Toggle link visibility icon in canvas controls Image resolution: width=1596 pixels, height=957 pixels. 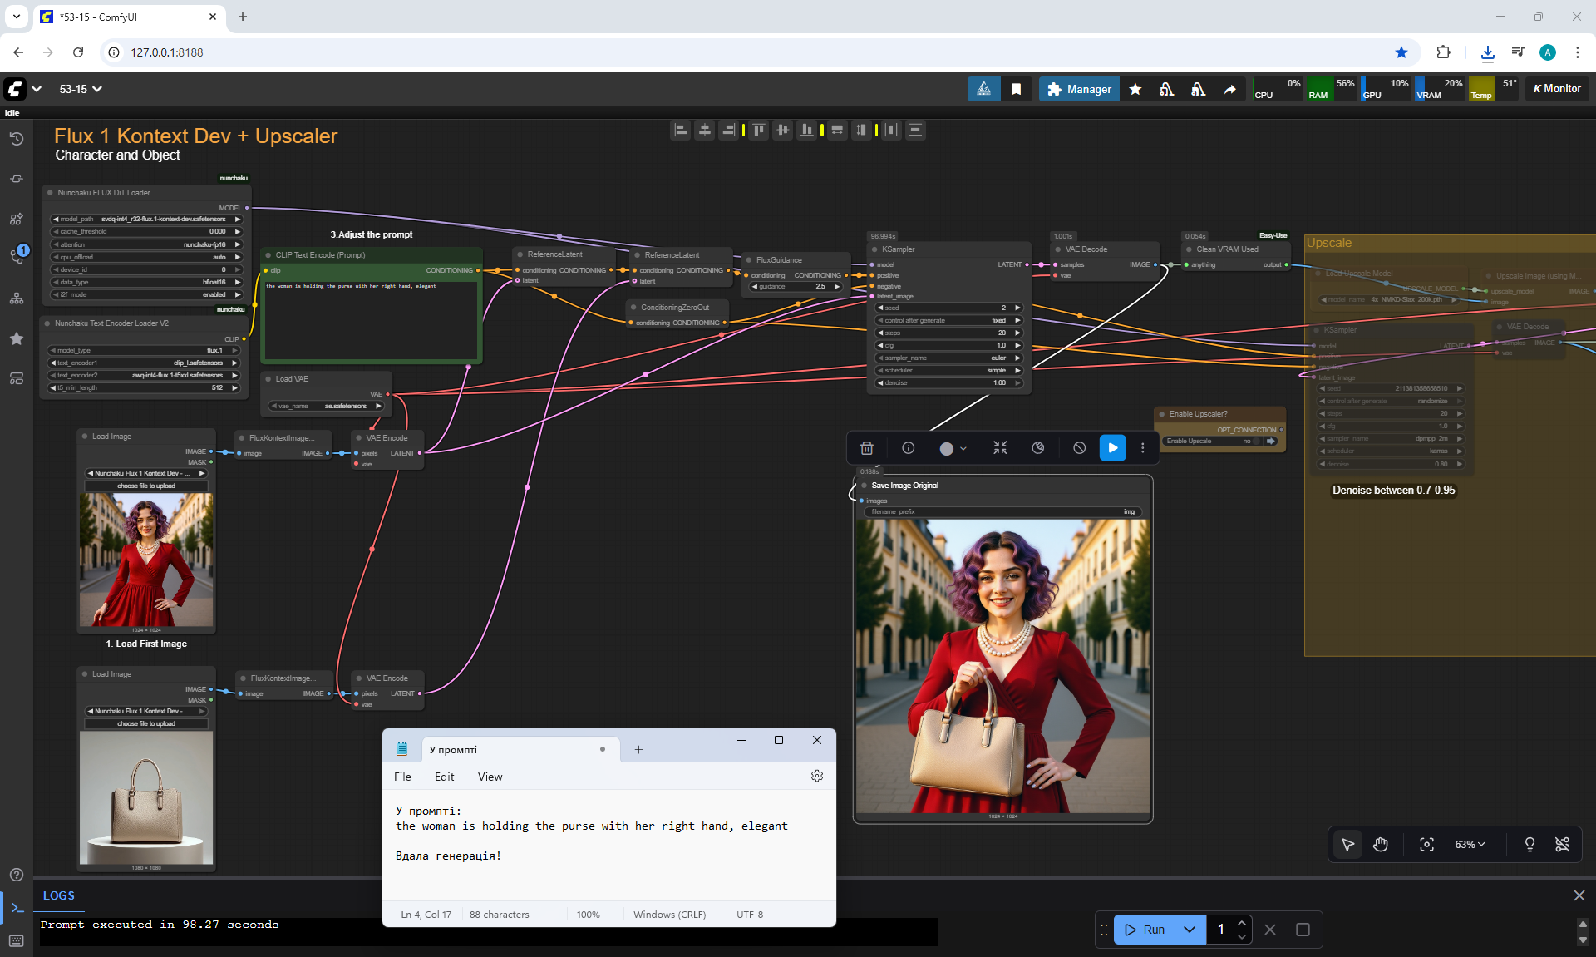(x=1563, y=845)
